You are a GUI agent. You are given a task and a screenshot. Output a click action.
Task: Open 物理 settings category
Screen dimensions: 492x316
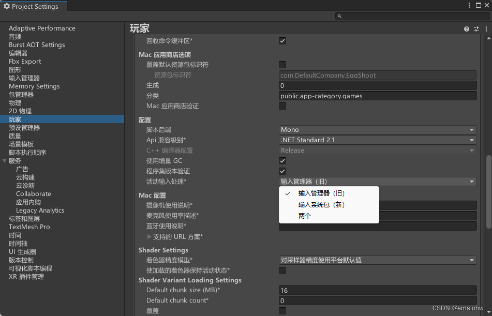tap(15, 103)
